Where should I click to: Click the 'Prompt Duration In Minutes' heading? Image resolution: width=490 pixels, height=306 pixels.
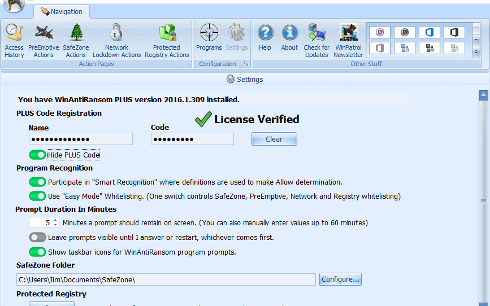[66, 209]
